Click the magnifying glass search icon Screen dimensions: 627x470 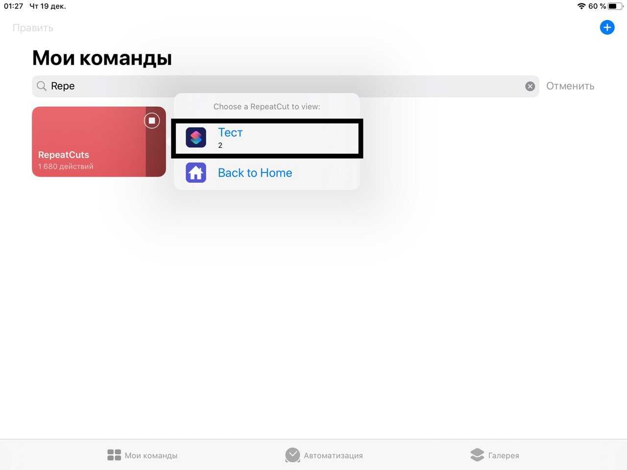42,86
